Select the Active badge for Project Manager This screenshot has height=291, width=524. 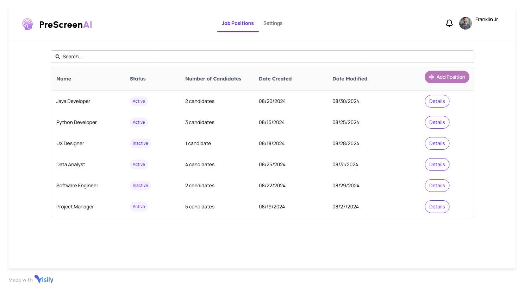pos(139,207)
